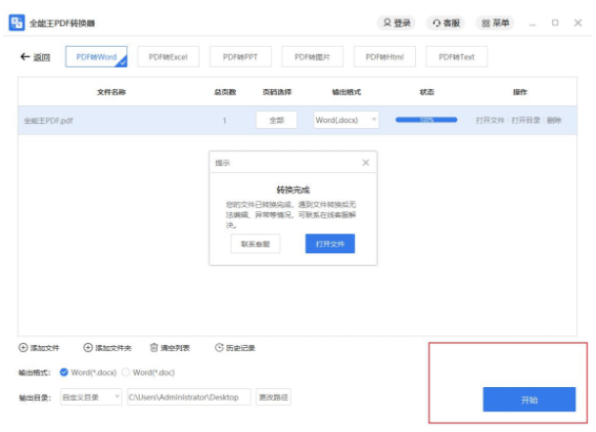Select the Word(*.docx) radio button
Screen dimensions: 596x432
[64, 372]
